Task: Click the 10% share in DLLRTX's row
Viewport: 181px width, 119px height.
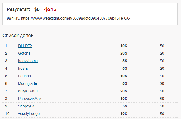Action: [x=124, y=46]
